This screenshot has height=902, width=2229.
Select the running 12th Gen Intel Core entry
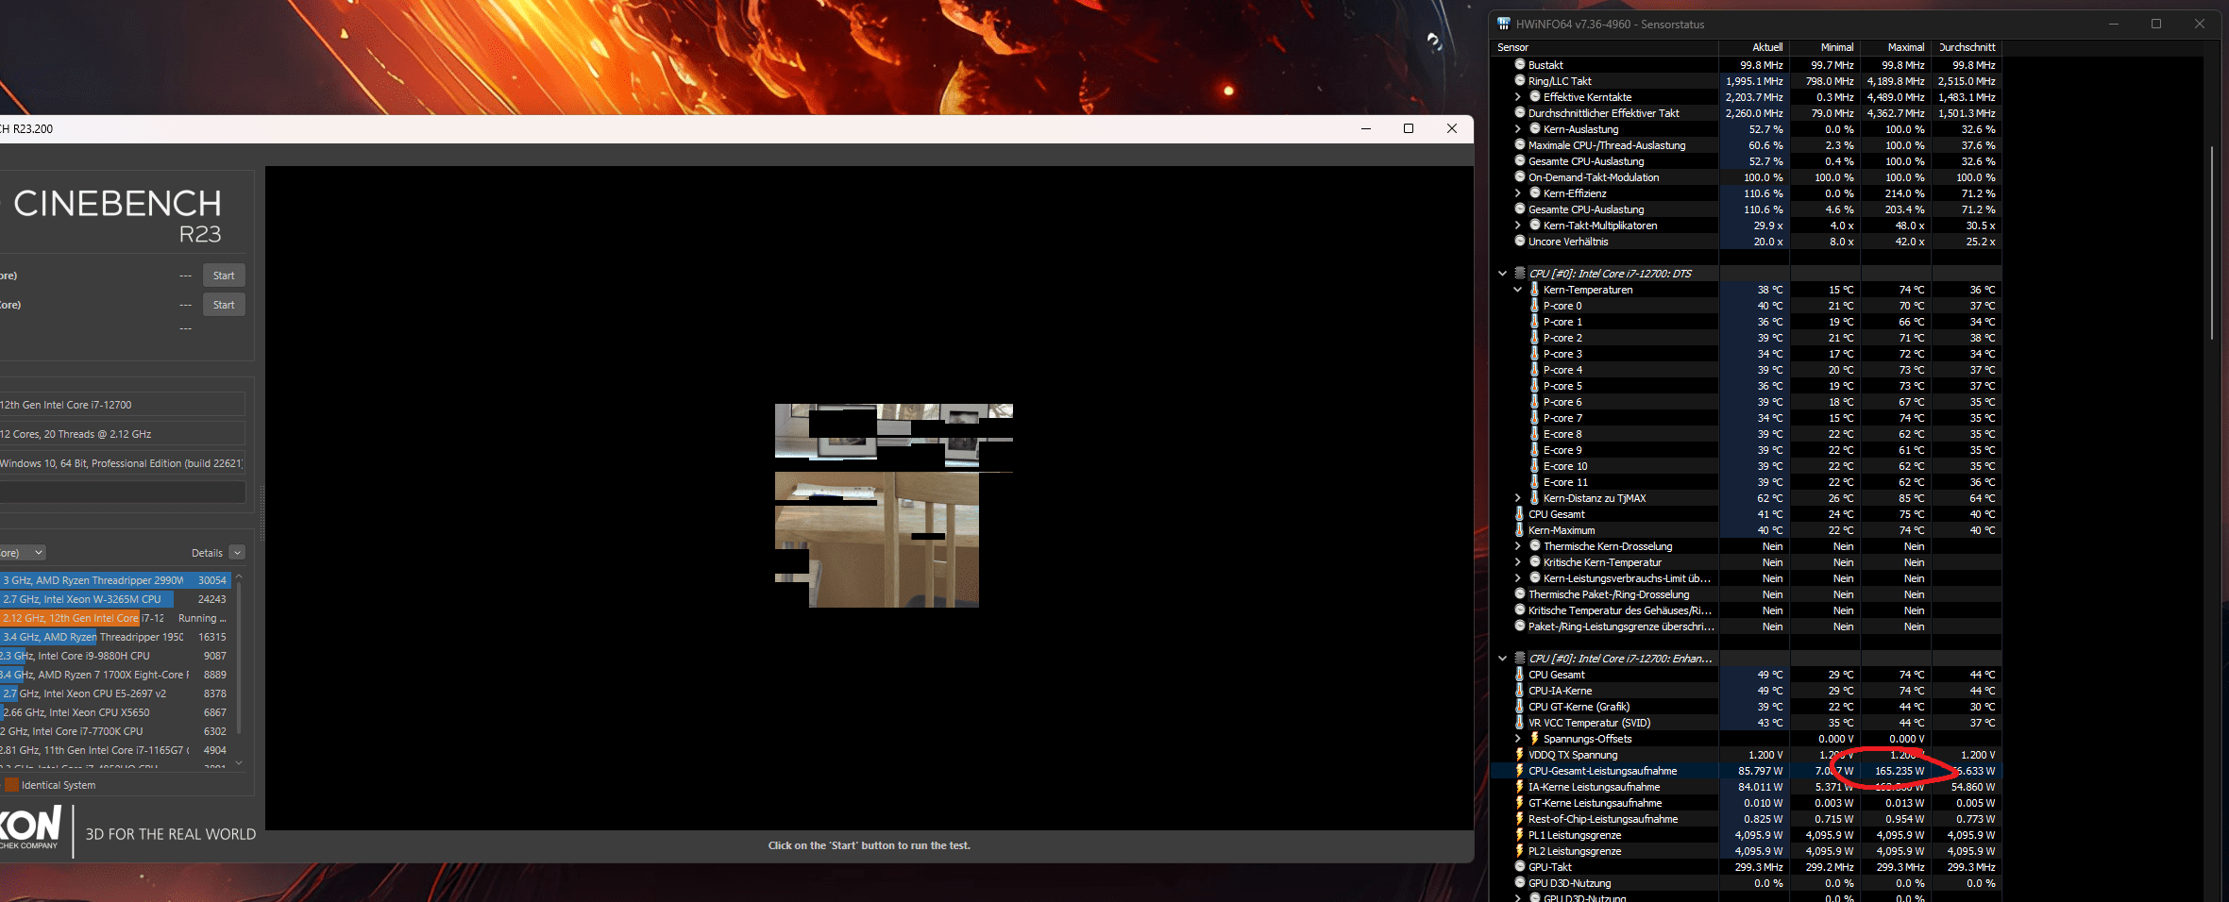click(115, 618)
